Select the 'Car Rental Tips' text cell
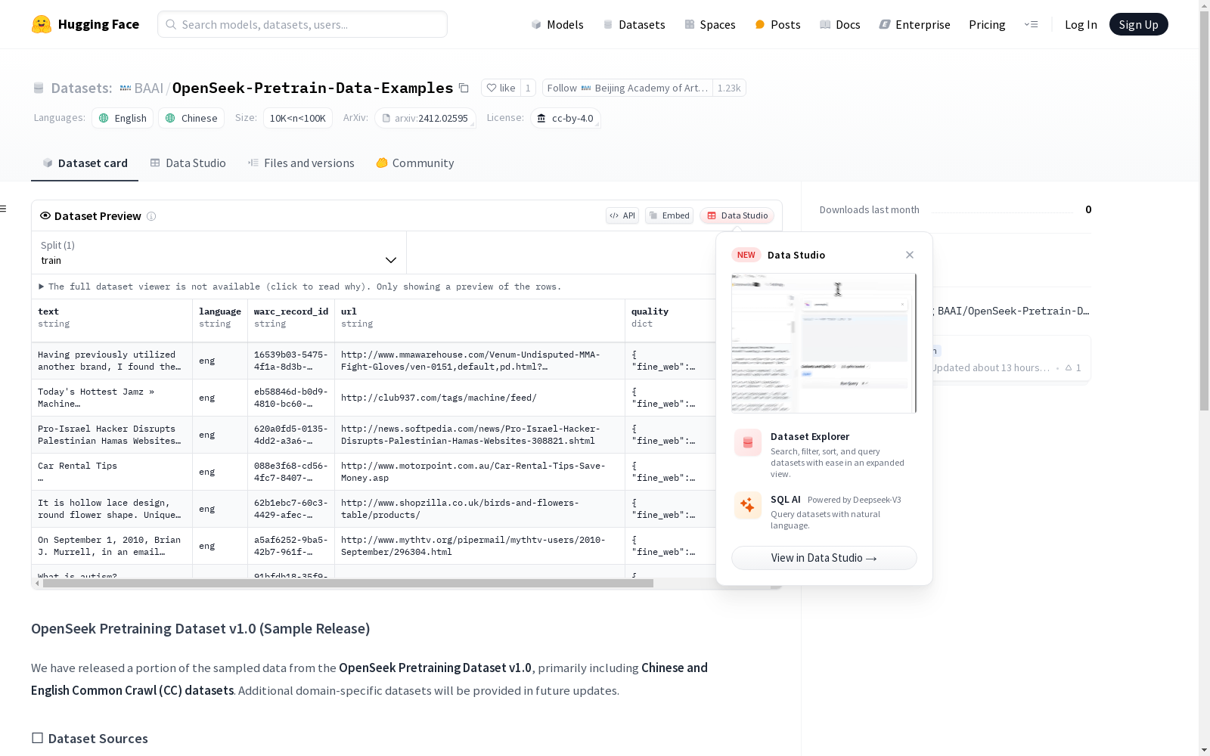This screenshot has width=1210, height=756. (112, 472)
